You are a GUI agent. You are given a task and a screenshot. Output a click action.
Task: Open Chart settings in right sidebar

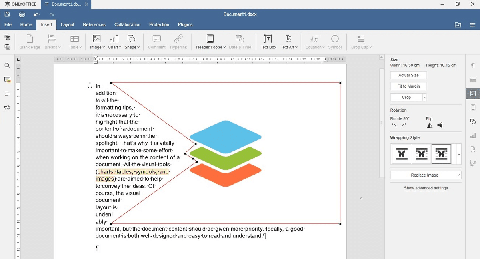473,135
